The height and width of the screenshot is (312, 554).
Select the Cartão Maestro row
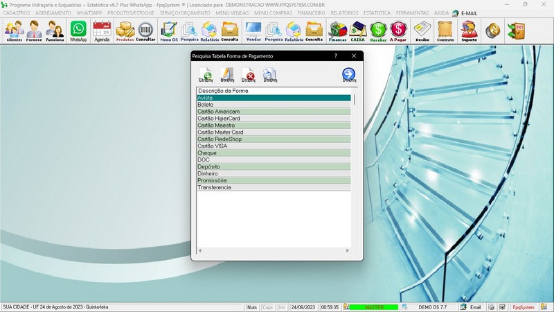274,125
